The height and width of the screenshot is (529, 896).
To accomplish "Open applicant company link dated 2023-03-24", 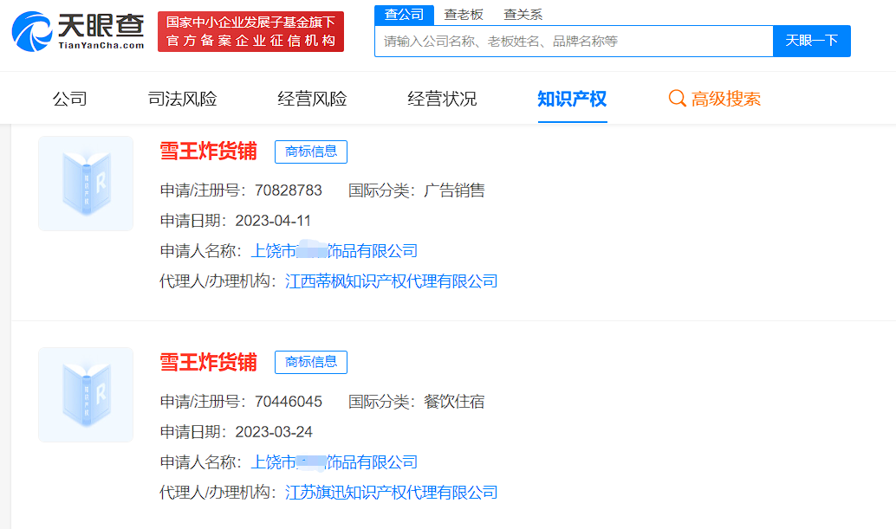I will pyautogui.click(x=334, y=462).
